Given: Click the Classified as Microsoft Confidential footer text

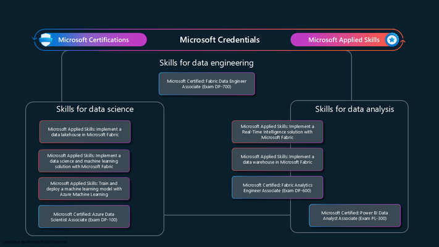Looking at the screenshot, I should coord(35,241).
